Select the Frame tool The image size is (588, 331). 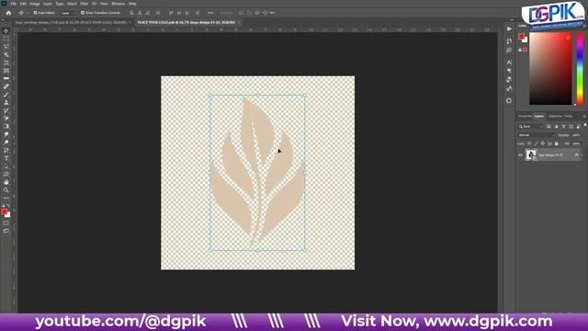coord(6,71)
